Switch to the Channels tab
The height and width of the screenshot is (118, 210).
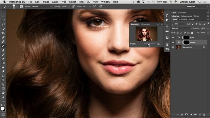[183, 20]
